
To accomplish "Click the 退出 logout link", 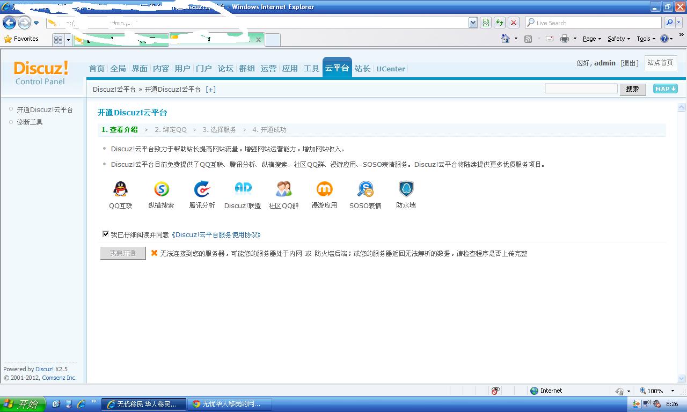I will (x=630, y=63).
